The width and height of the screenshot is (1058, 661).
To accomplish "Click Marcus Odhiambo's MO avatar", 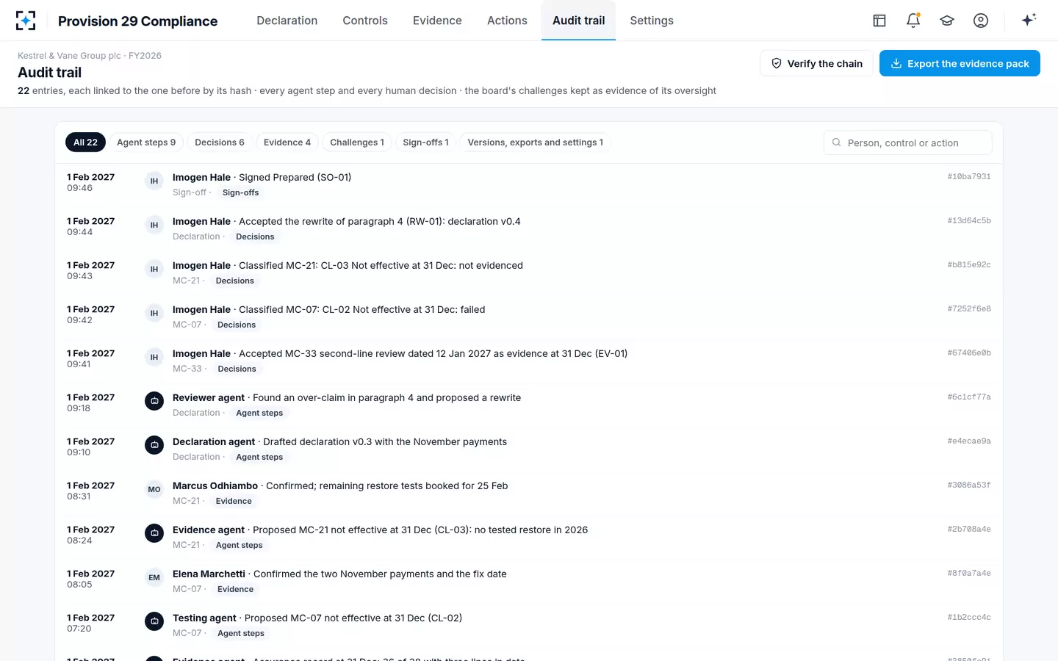I will click(x=154, y=489).
